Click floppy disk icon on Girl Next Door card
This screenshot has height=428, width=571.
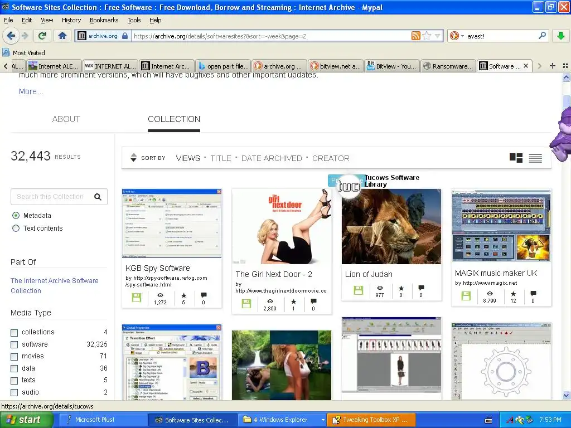point(246,304)
